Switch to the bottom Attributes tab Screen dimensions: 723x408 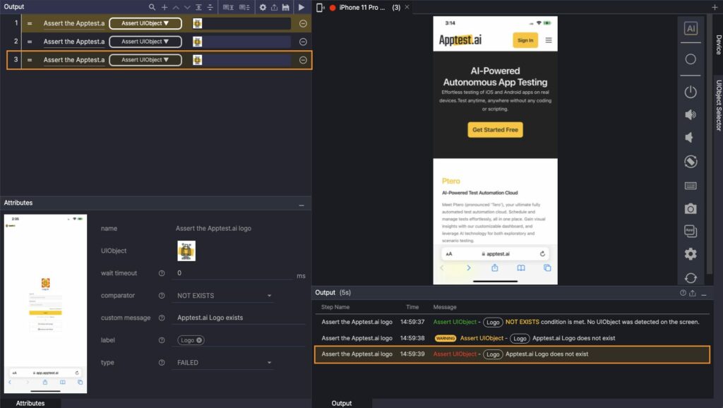(30, 403)
